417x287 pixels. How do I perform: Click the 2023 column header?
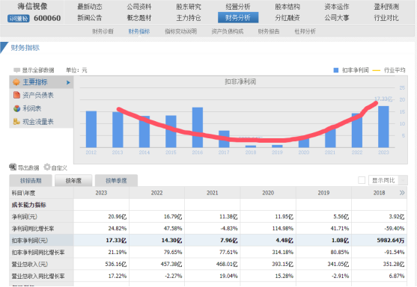(101, 193)
